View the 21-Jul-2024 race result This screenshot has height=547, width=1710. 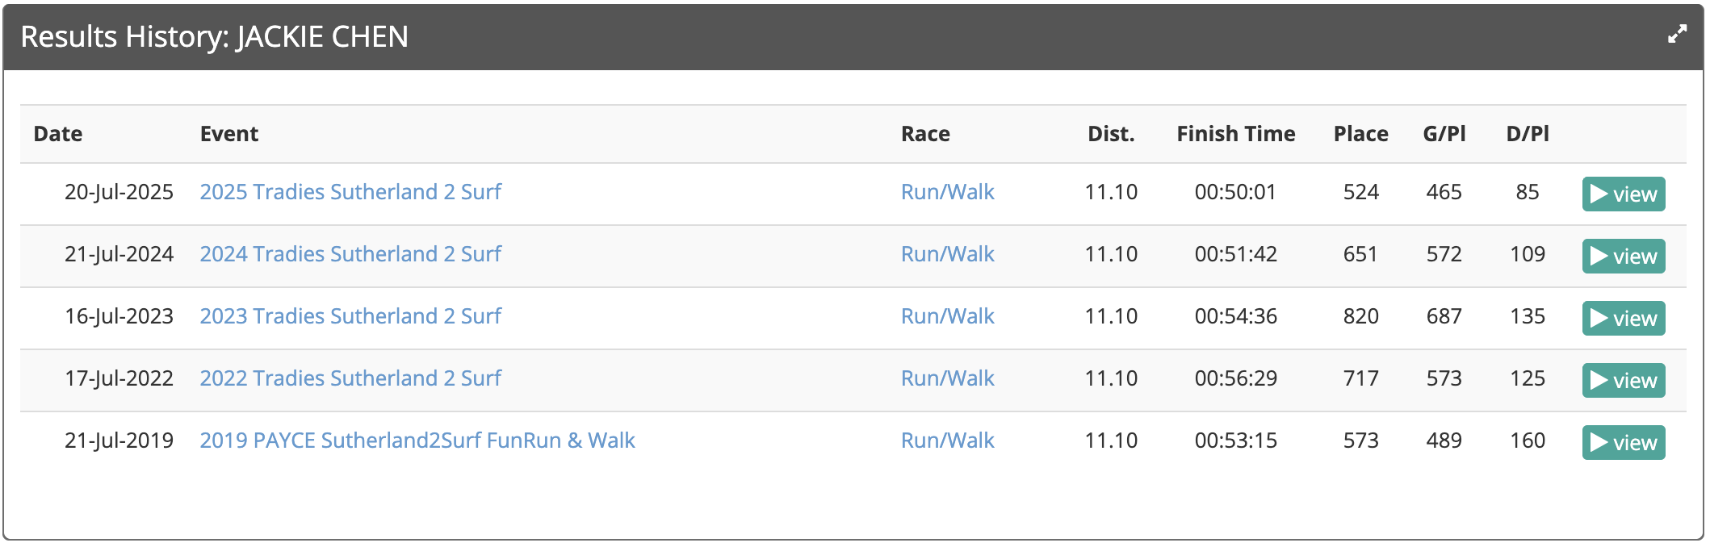(1623, 256)
